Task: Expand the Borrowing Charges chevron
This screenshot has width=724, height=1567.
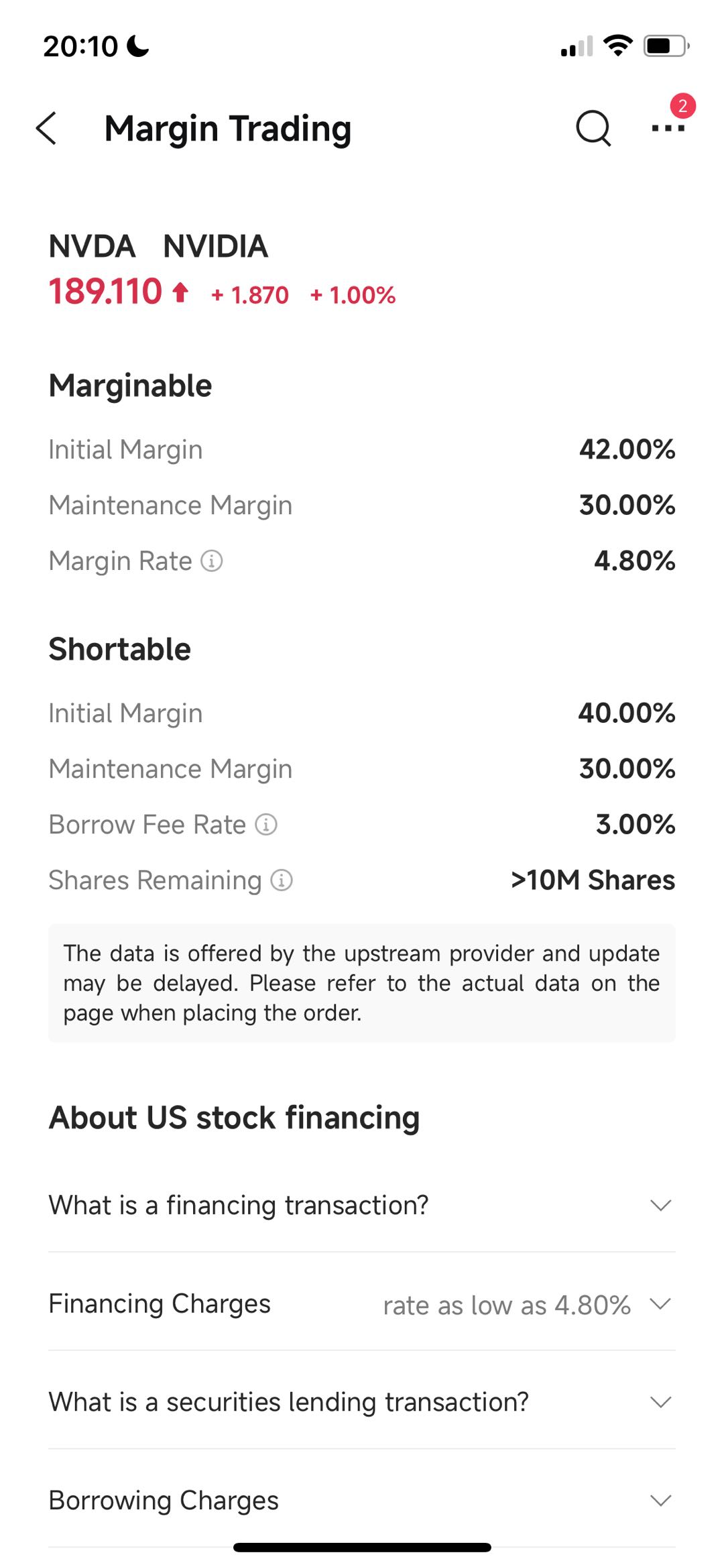Action: click(x=660, y=1500)
